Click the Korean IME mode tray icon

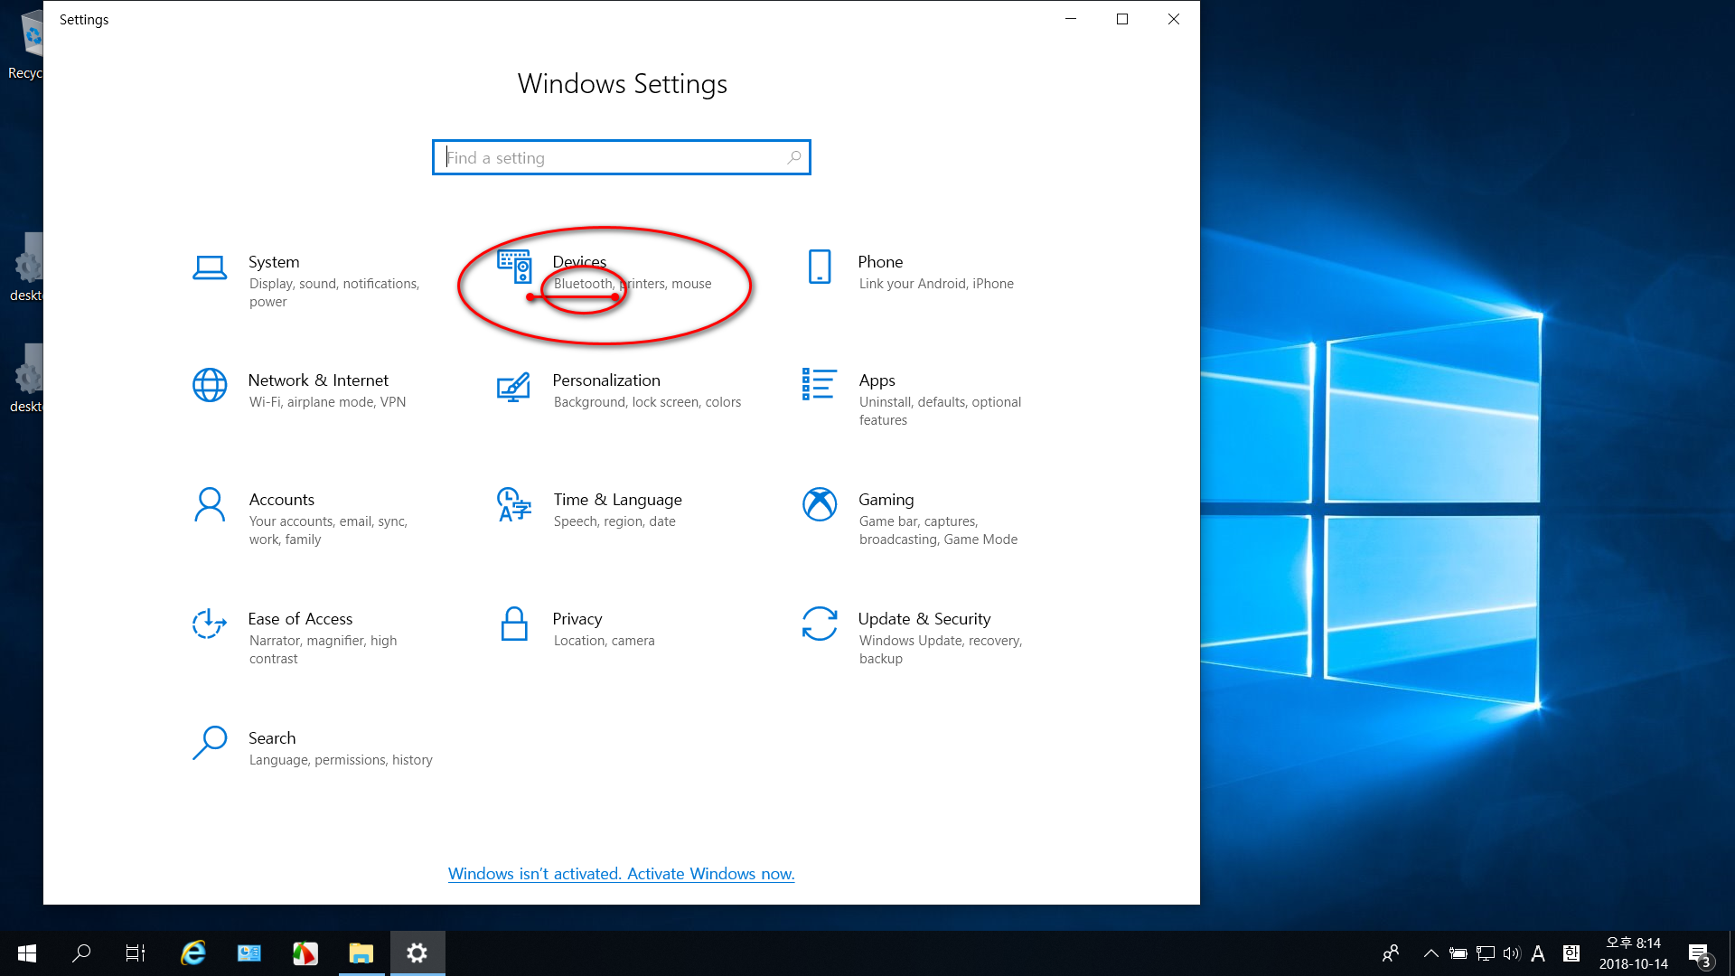pos(1571,953)
